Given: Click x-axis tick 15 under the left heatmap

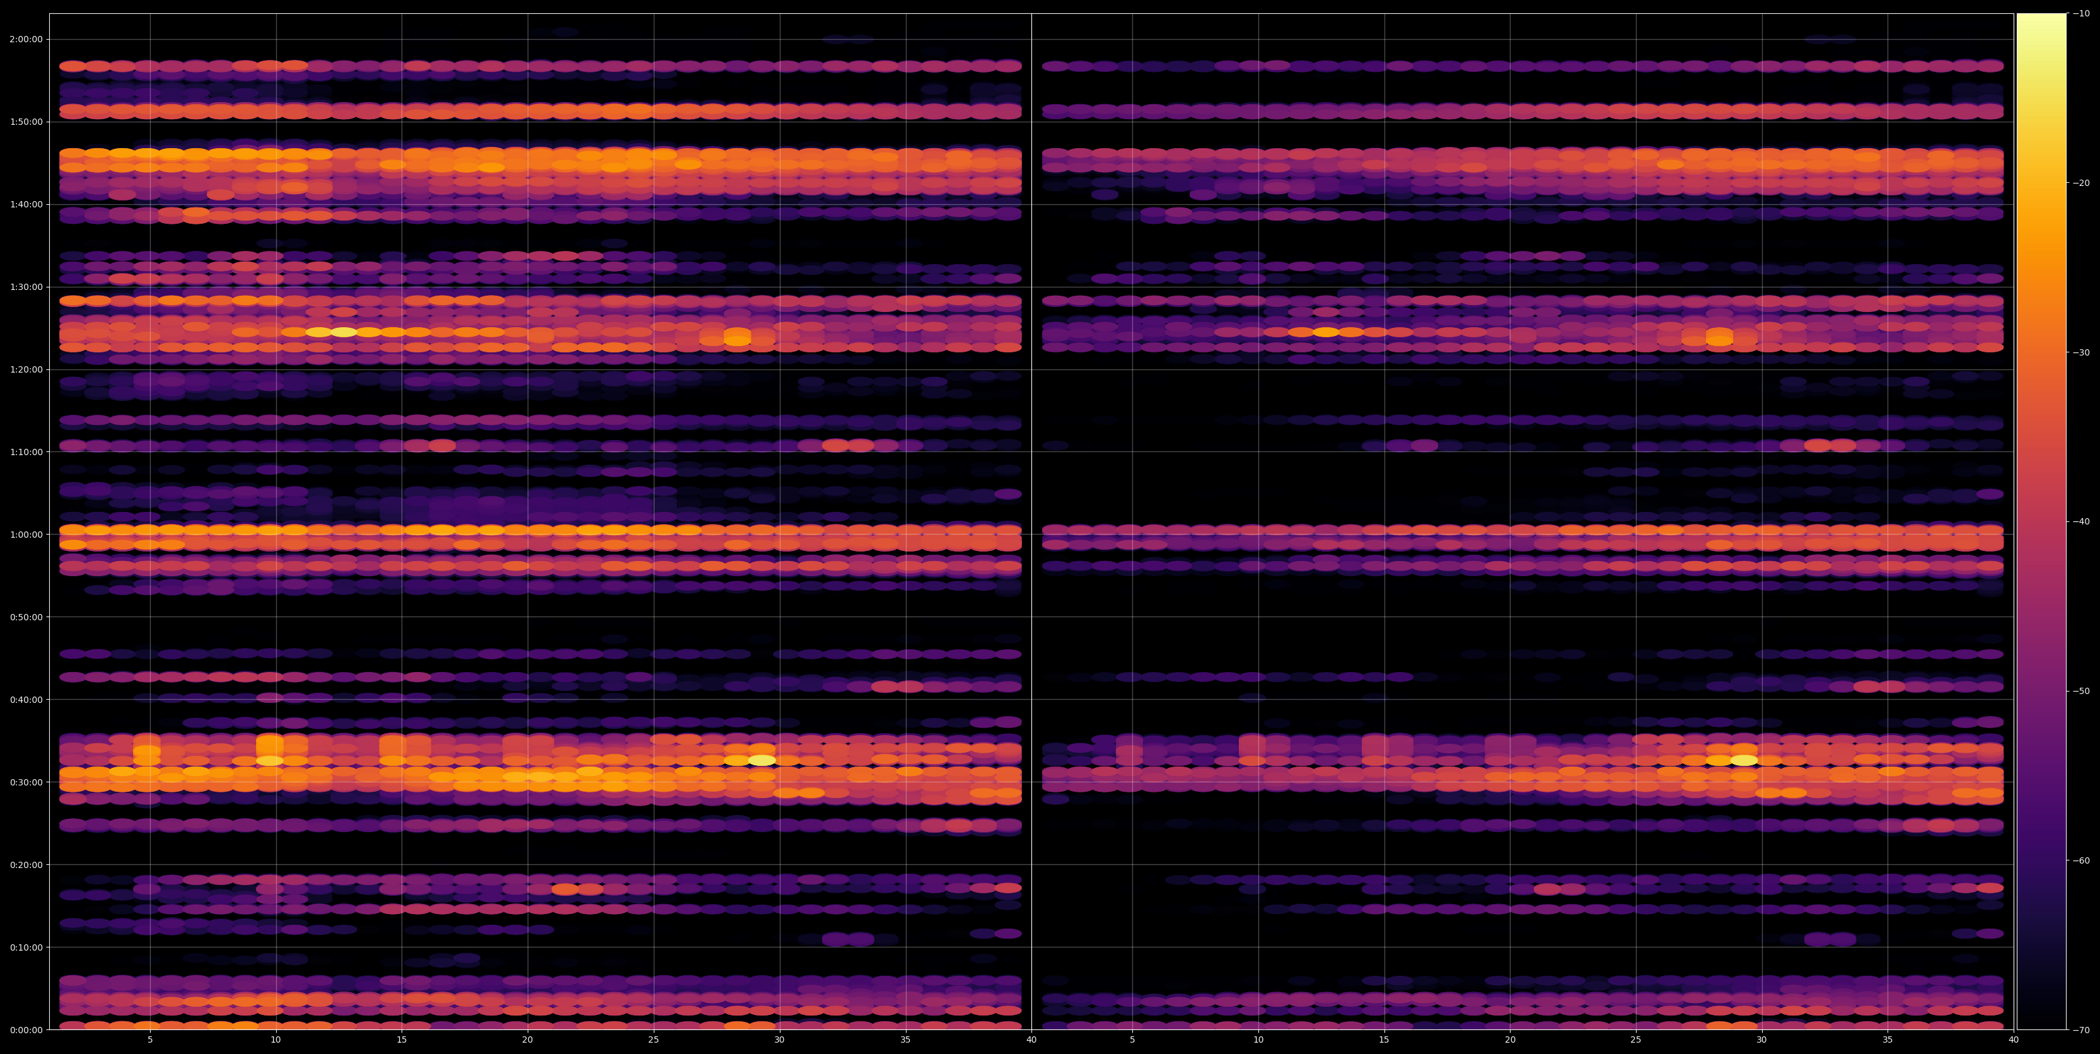Looking at the screenshot, I should click(x=402, y=1040).
